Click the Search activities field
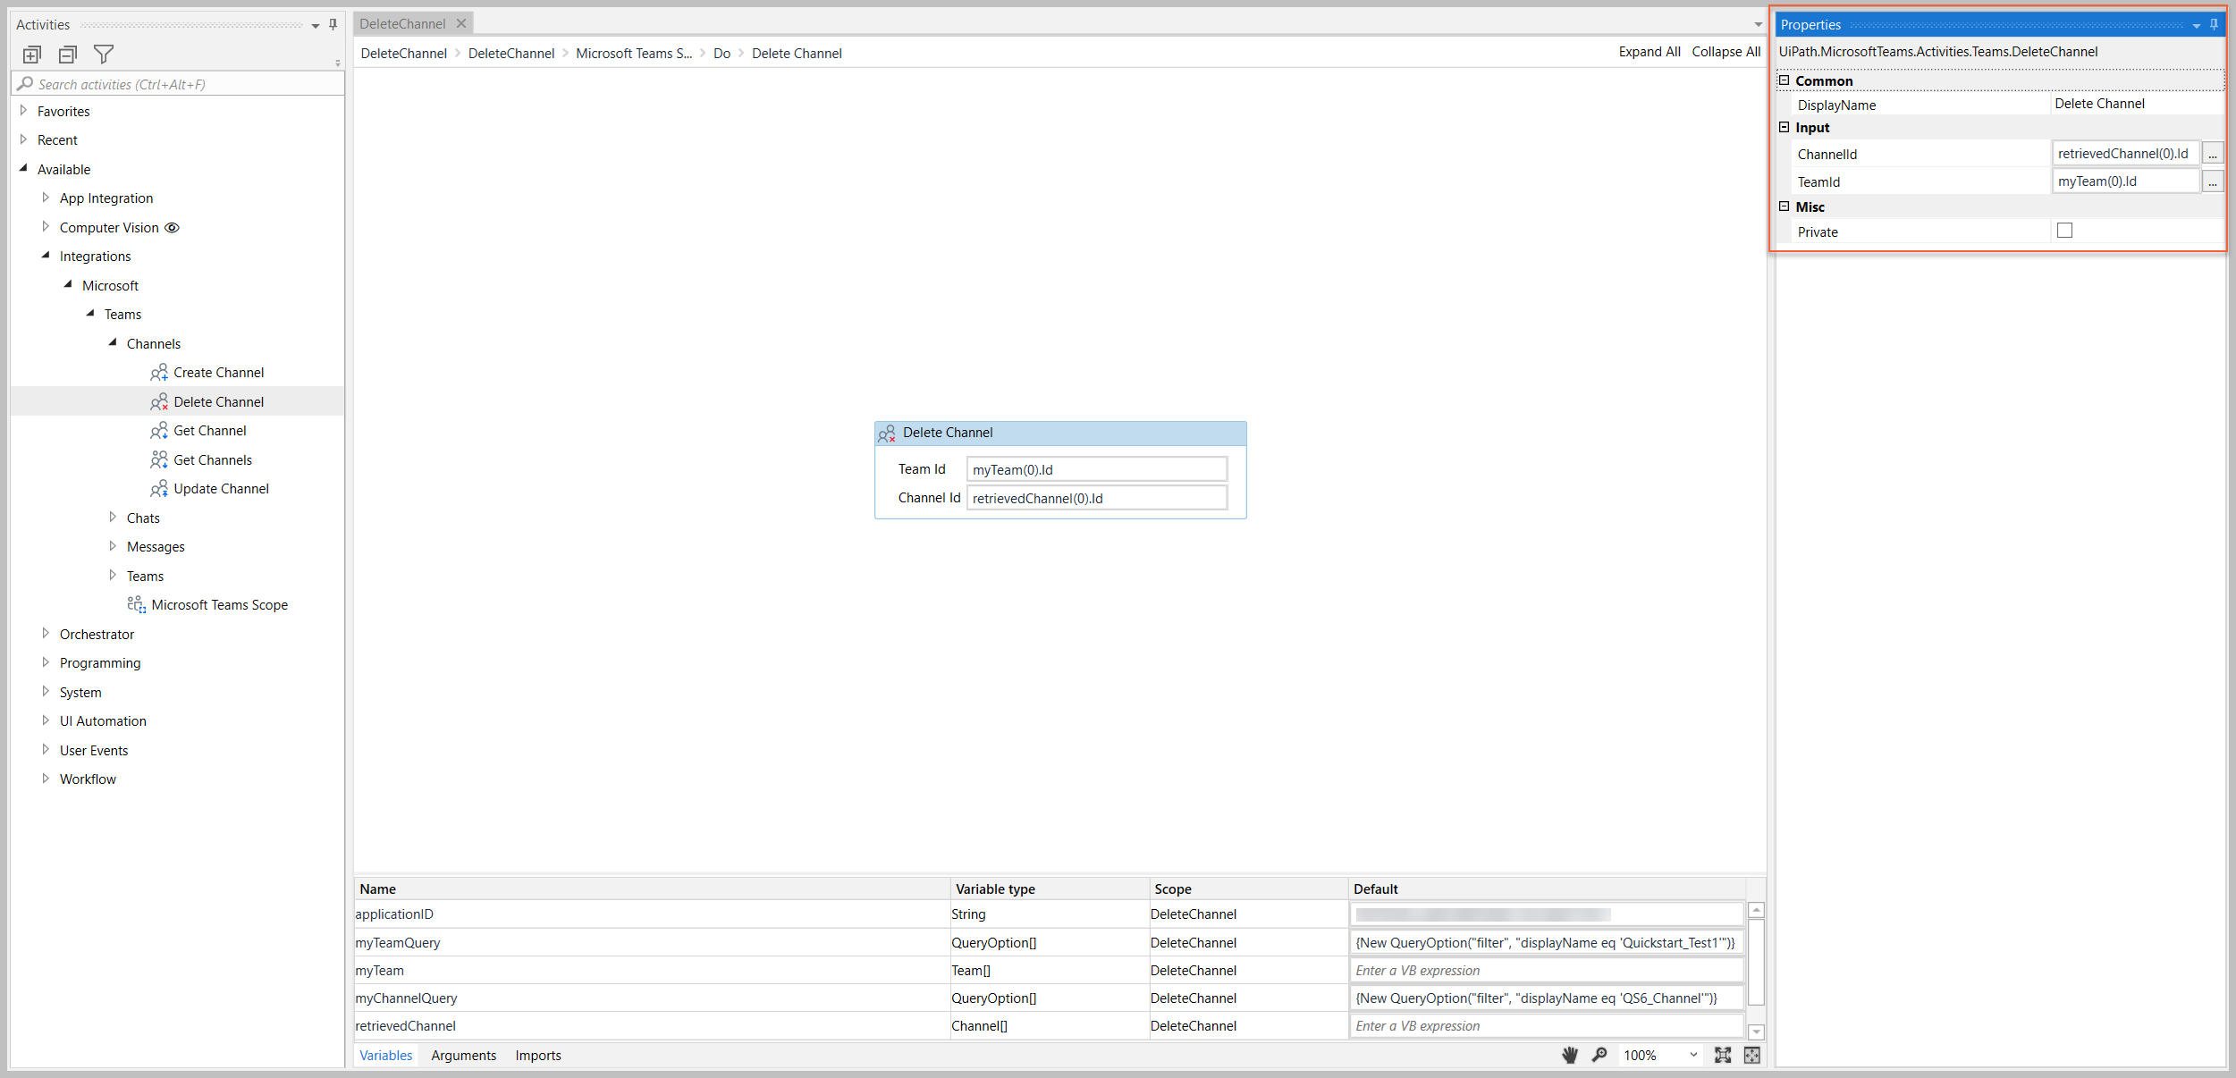Viewport: 2236px width, 1078px height. [179, 84]
